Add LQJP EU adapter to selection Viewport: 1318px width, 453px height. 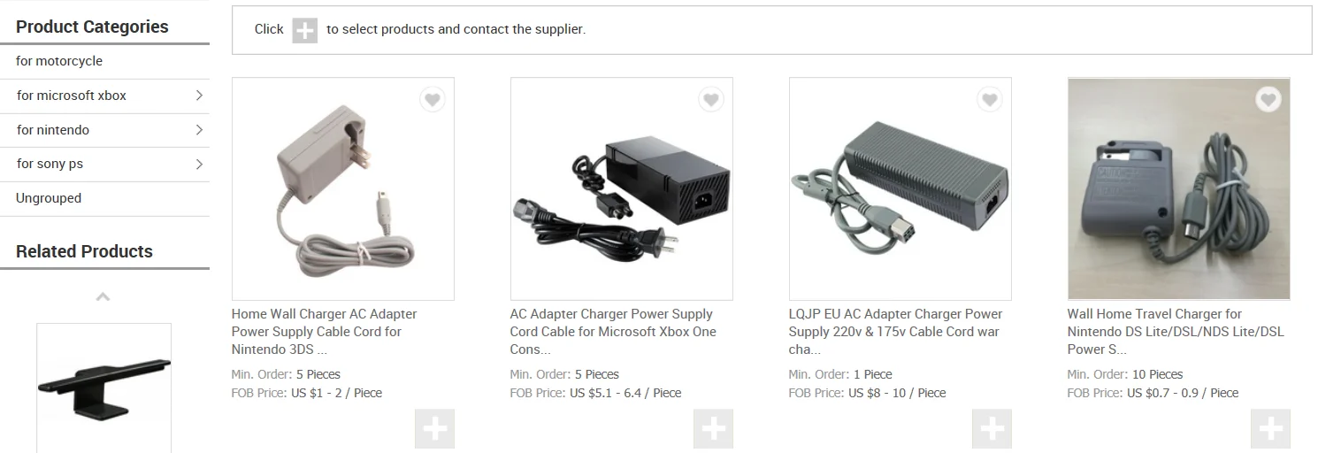(992, 429)
